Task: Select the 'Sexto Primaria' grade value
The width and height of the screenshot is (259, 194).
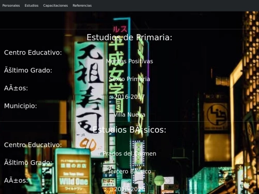Action: pos(129,79)
